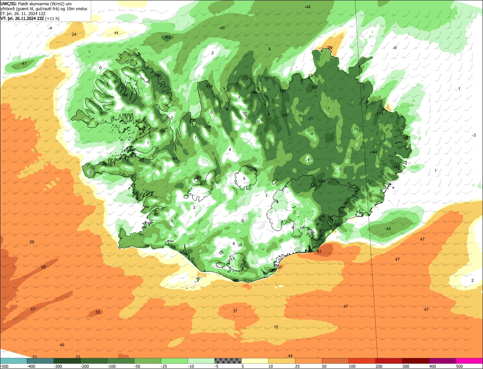The image size is (483, 369).
Task: Click the '-94' value on the map
Action: click(x=174, y=158)
